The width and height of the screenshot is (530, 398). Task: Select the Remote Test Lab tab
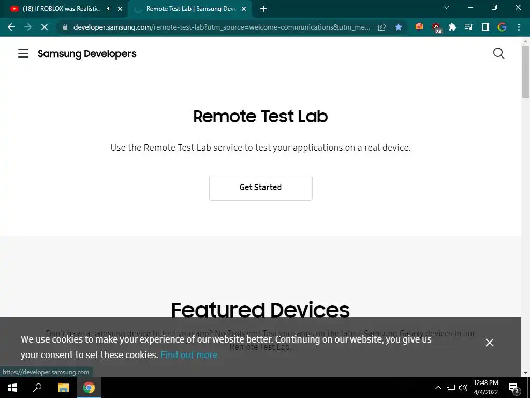coord(190,9)
